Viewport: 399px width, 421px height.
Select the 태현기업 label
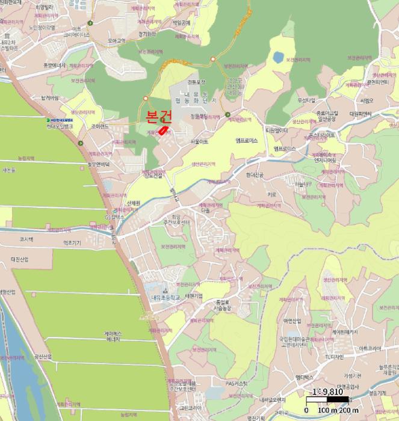tap(194, 296)
